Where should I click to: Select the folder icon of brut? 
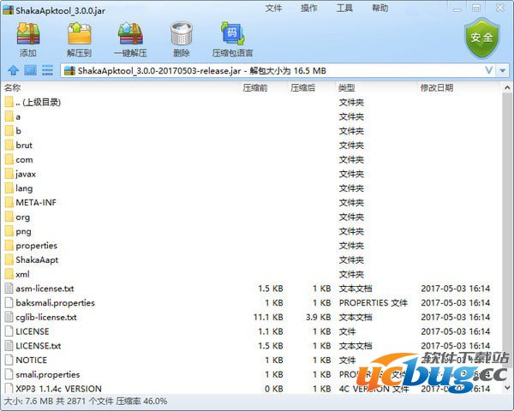[9, 146]
